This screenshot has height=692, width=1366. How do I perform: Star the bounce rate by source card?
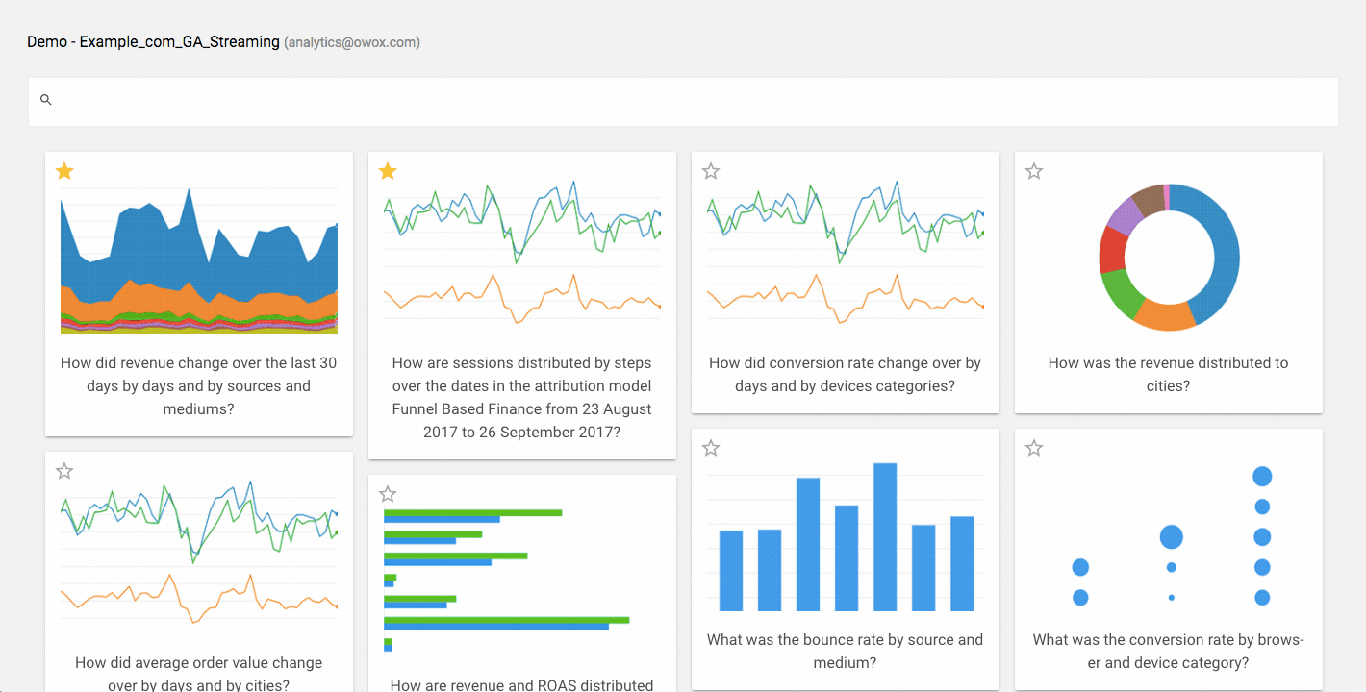711,448
